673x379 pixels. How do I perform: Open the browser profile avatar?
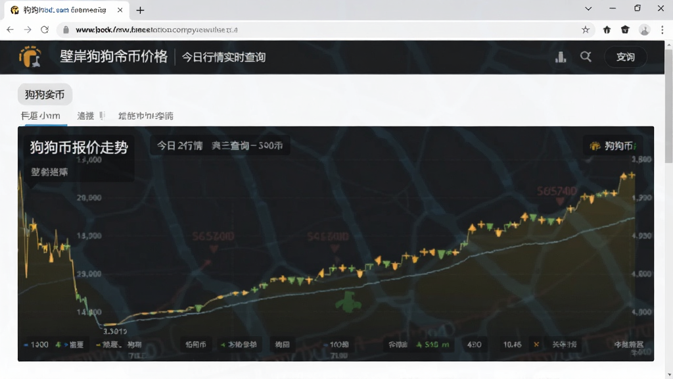(644, 30)
